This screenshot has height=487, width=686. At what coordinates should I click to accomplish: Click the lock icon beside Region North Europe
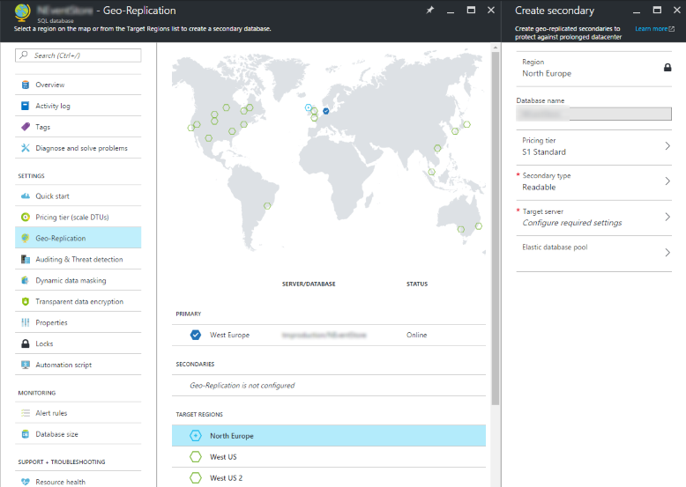[667, 67]
